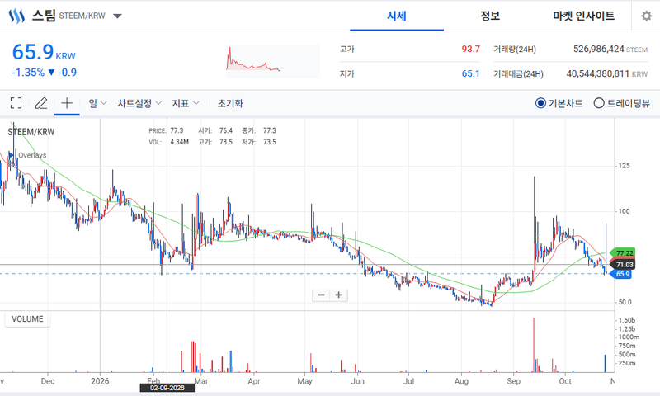Screen dimensions: 660x396
Task: Click the 526,986,424 volume value
Action: tap(599, 49)
